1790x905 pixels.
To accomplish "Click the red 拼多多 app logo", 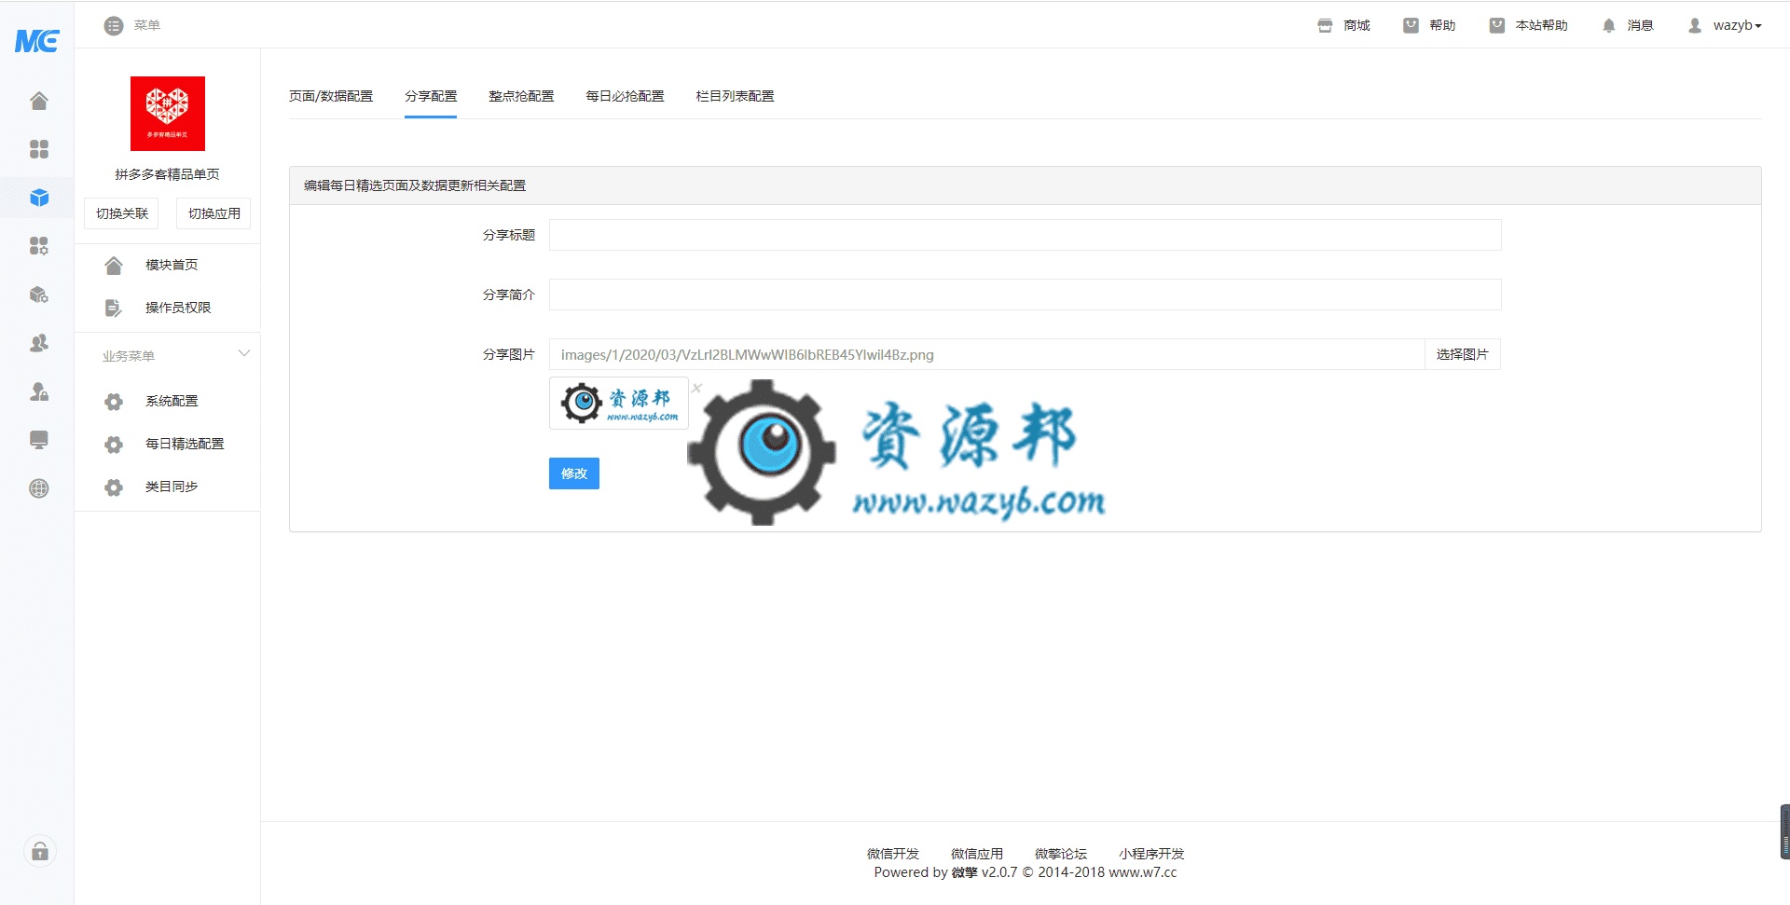I will pos(168,114).
